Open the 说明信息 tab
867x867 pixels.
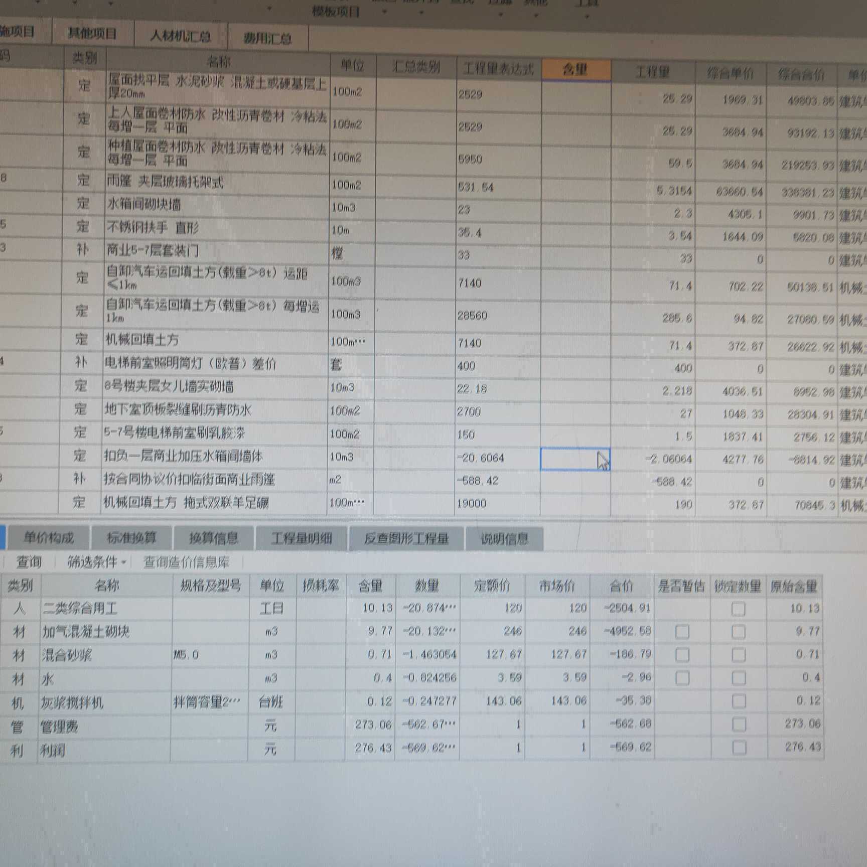[504, 539]
